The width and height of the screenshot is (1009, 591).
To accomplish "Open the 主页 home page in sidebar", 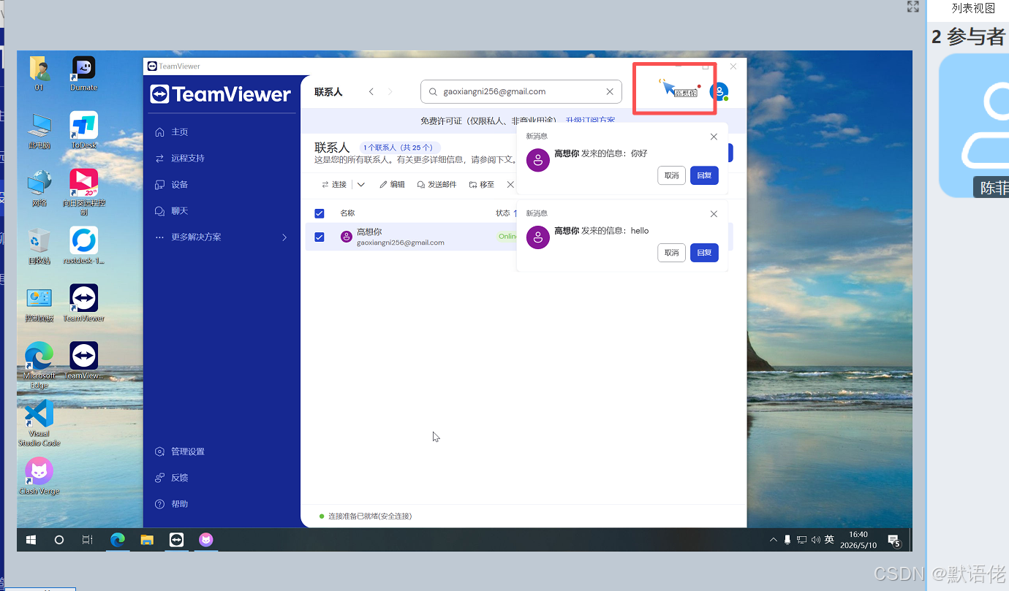I will tap(180, 132).
